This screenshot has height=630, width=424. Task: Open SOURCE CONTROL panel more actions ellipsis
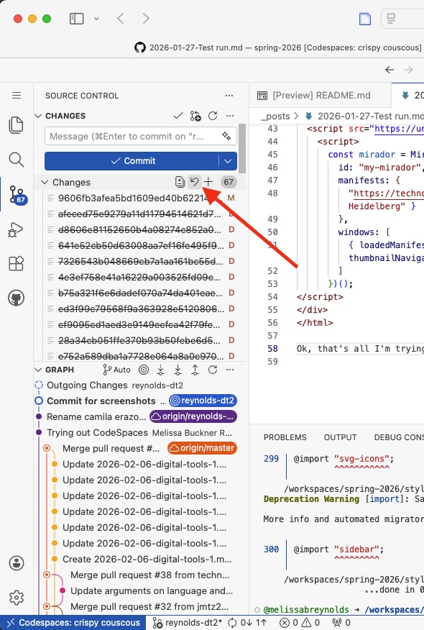coord(229,96)
